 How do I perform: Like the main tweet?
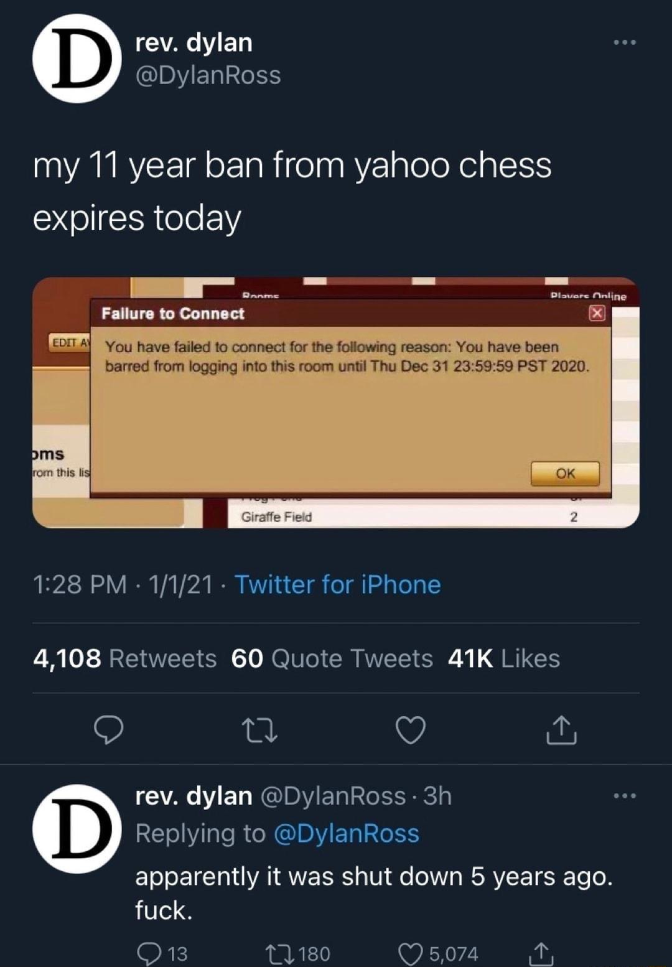click(411, 730)
